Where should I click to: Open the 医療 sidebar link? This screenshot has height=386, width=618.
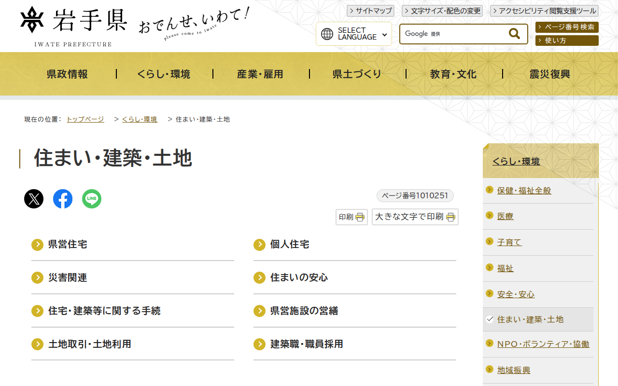point(505,216)
